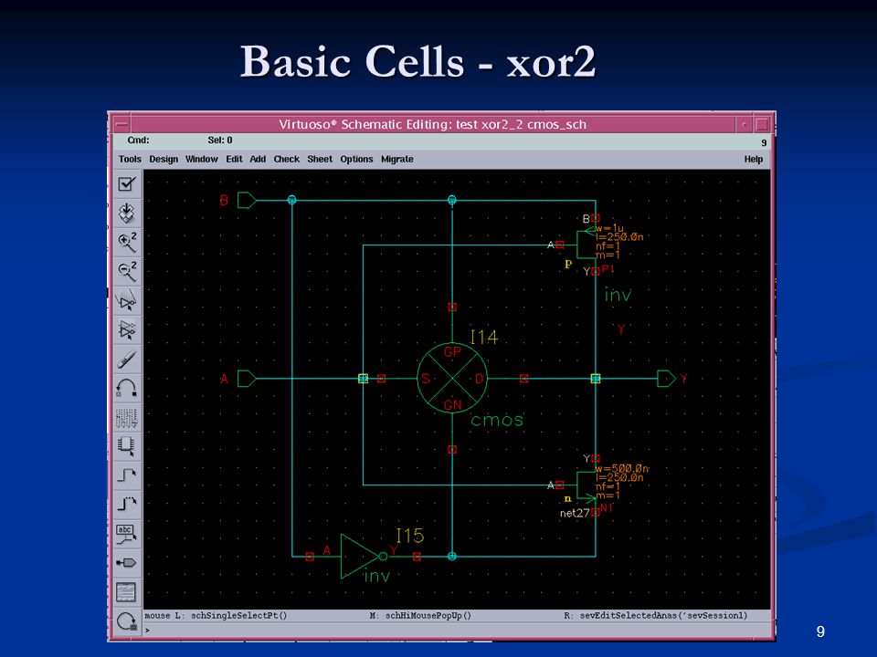The width and height of the screenshot is (877, 657).
Task: Click the S terminal of cmos gate
Action: click(425, 379)
